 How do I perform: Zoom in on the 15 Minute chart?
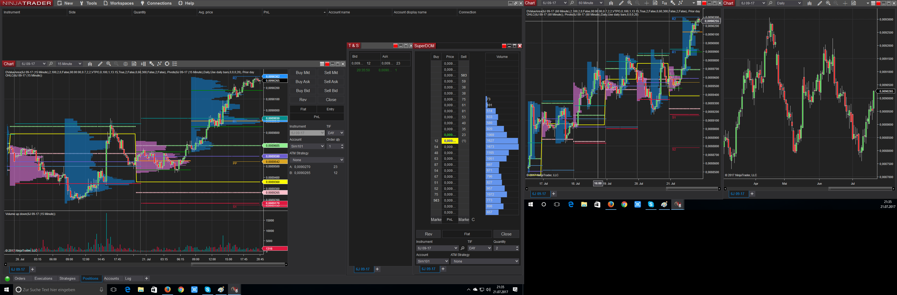tap(109, 64)
